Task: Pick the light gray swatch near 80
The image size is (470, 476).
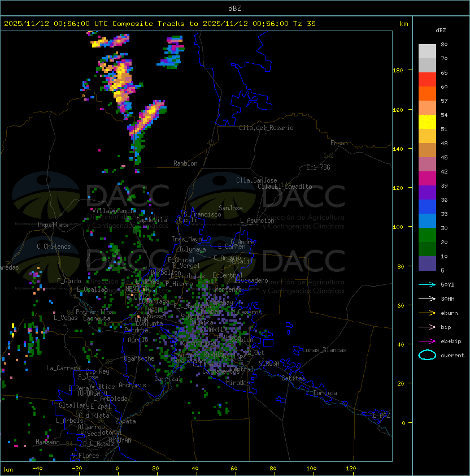Action: 427,51
